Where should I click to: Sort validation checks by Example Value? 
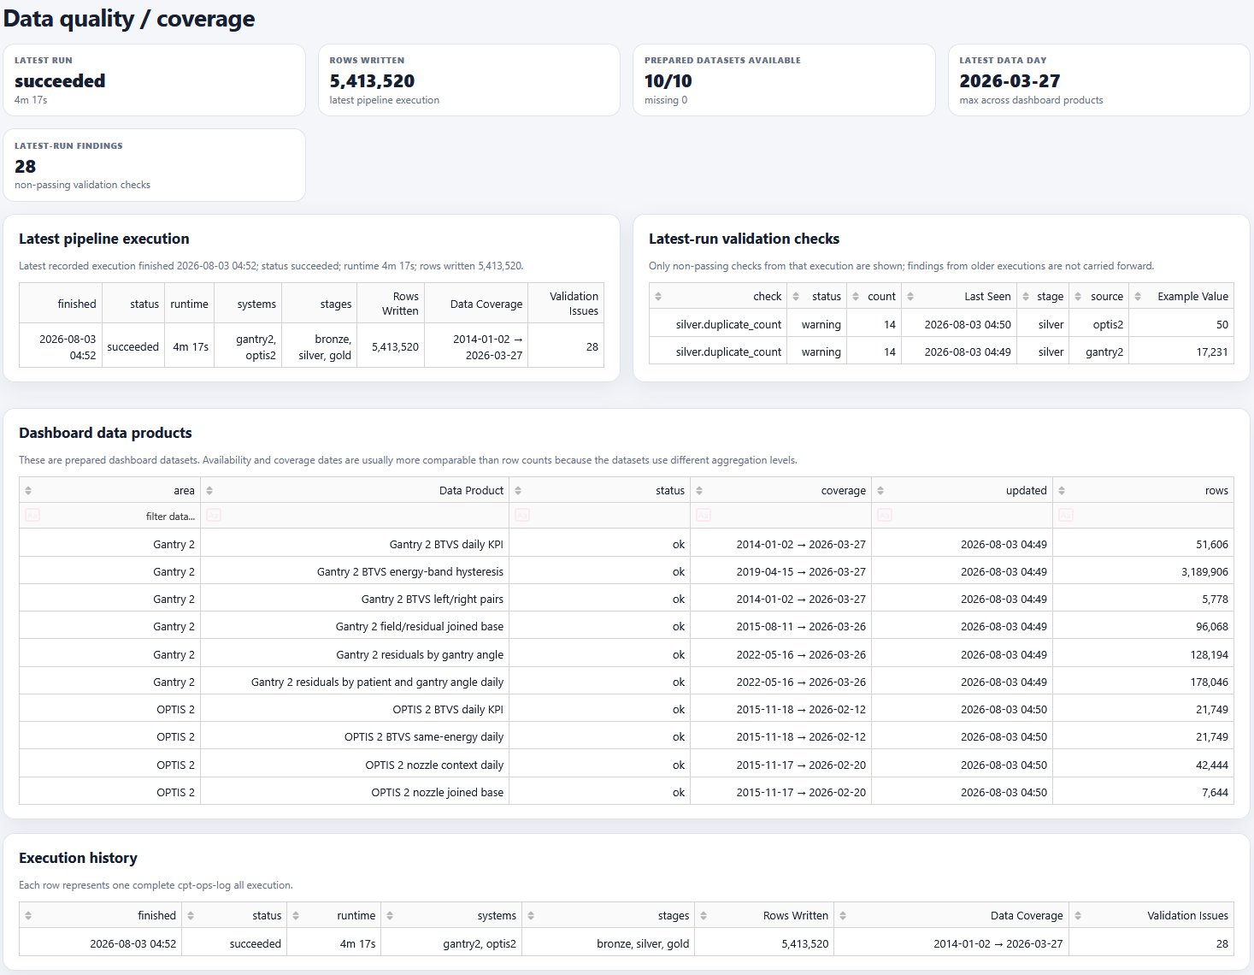1138,297
